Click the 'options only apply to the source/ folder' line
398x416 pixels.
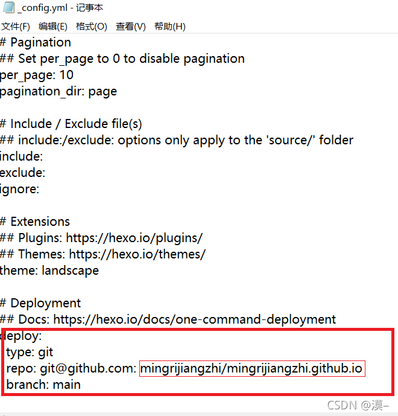177,140
